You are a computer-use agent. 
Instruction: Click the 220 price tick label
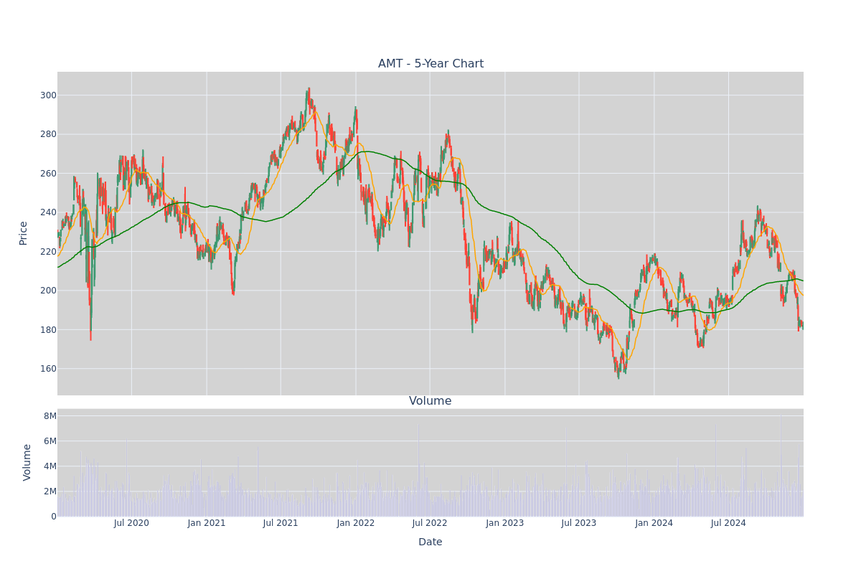click(x=48, y=252)
